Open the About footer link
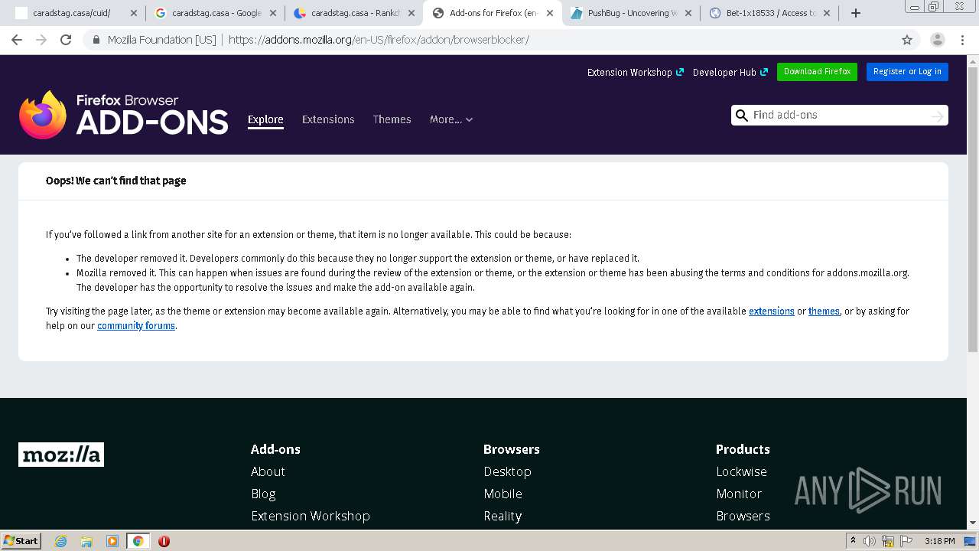 (x=268, y=471)
